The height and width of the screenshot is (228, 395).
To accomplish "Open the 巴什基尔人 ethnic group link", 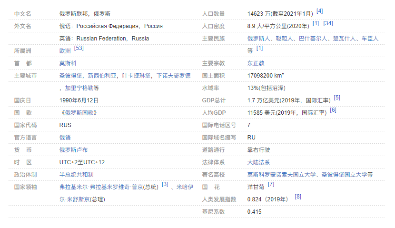I will coord(313,39).
